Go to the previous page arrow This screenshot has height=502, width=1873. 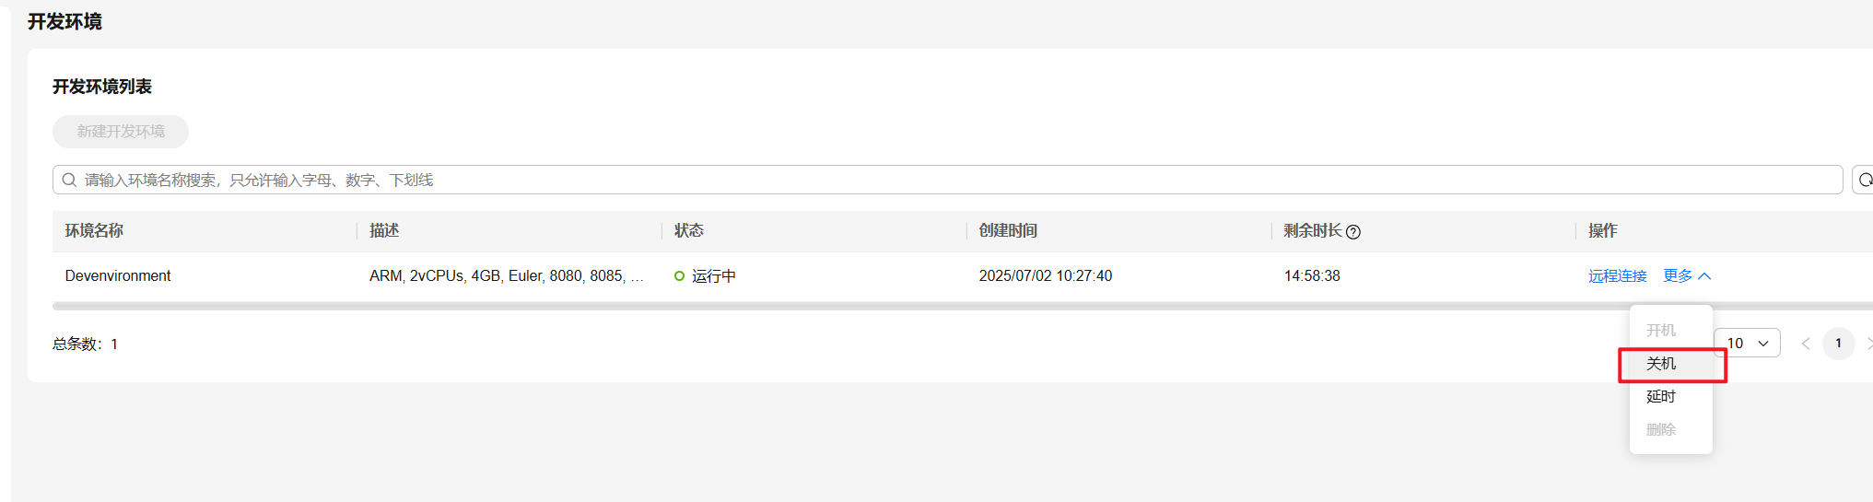[1806, 344]
